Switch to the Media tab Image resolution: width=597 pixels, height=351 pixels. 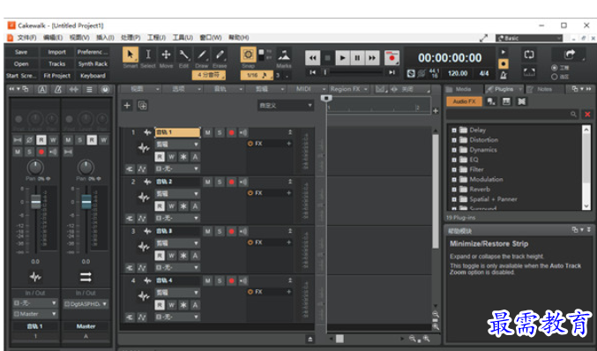tap(459, 89)
